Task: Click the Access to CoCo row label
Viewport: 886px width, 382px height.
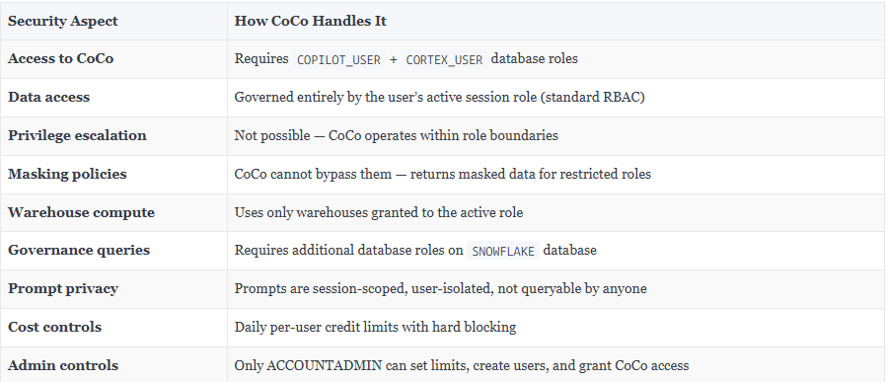Action: click(60, 59)
